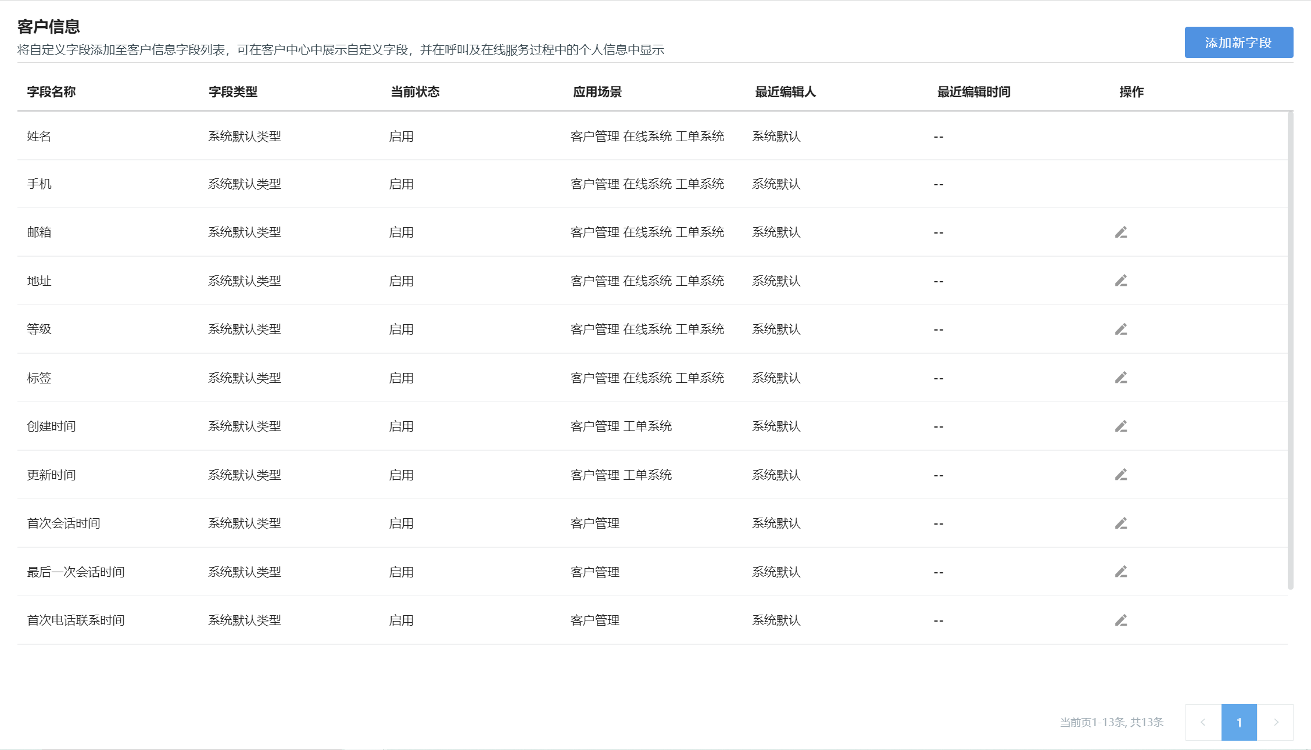
Task: Click the edit pencil for 地址 row
Action: [x=1121, y=281]
